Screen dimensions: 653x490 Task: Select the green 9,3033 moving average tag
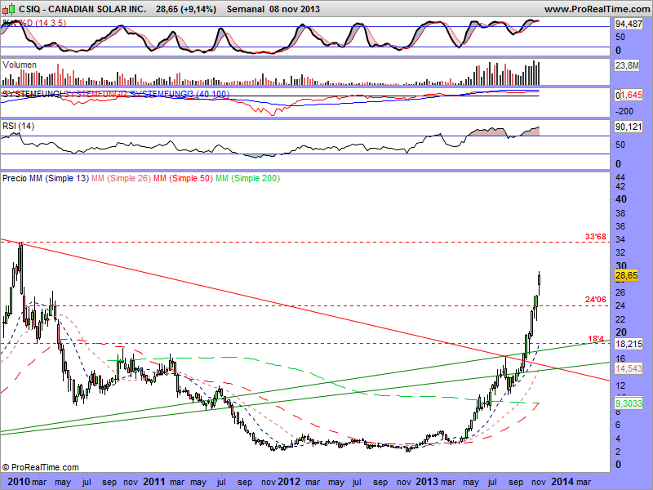(x=629, y=403)
